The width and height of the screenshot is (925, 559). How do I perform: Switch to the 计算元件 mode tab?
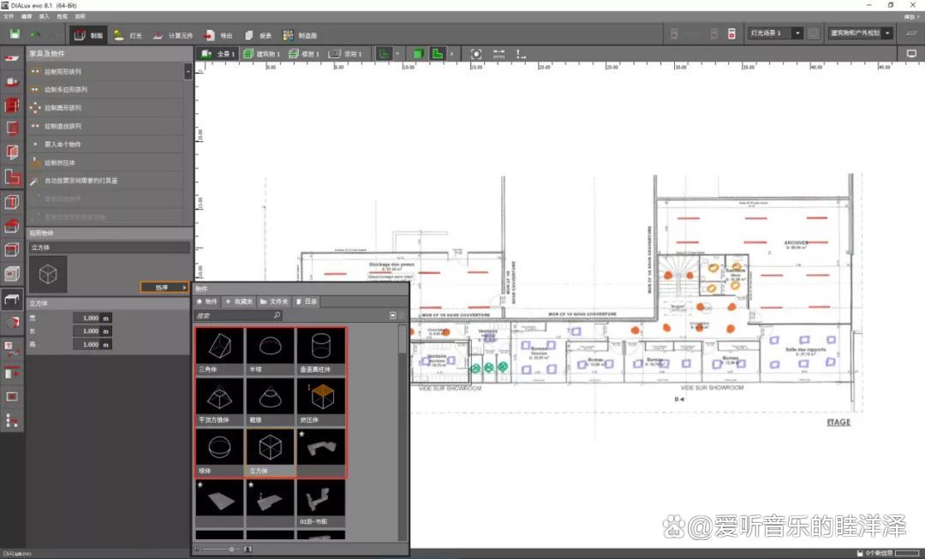[173, 35]
